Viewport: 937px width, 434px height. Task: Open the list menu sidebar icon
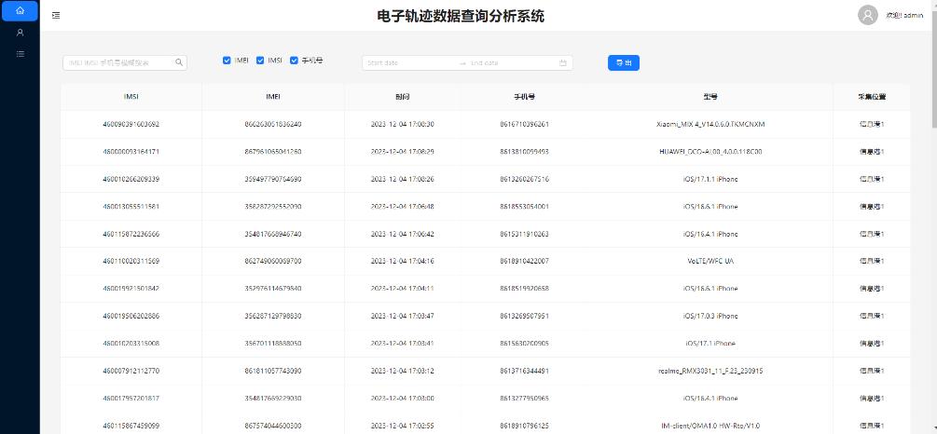20,54
